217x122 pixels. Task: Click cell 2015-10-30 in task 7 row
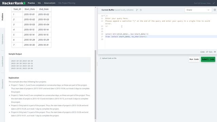[29, 45]
